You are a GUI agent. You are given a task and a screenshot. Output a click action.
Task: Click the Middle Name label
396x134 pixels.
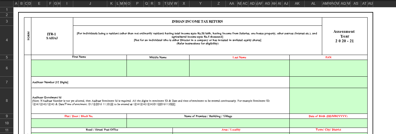coord(158,57)
